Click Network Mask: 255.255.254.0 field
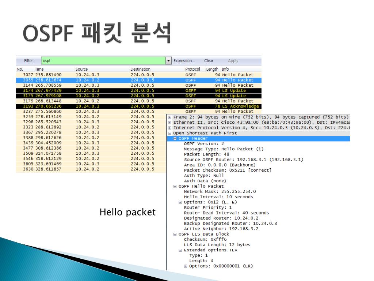Image resolution: width=374 pixels, height=281 pixels. [220, 192]
